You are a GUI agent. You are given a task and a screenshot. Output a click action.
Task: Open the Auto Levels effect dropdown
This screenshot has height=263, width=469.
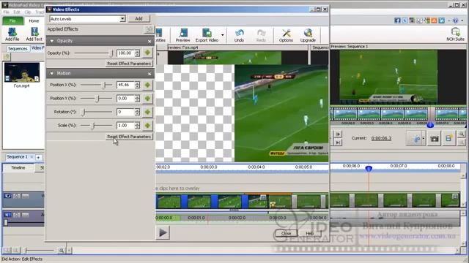point(122,19)
